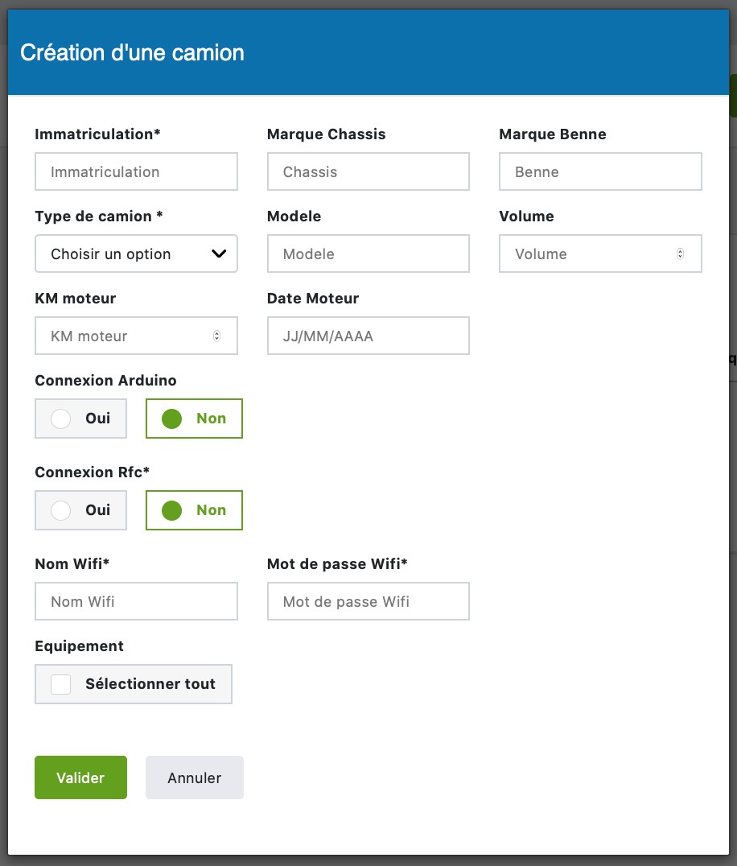Click the Immatriculation input field

136,171
